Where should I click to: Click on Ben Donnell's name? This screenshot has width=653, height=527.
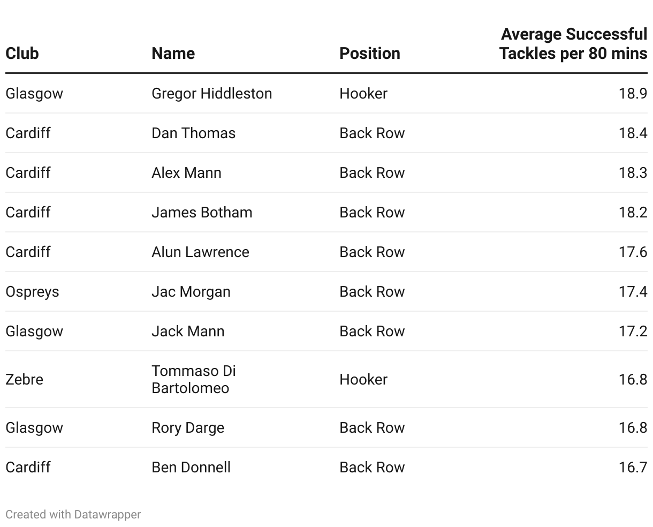tap(191, 468)
